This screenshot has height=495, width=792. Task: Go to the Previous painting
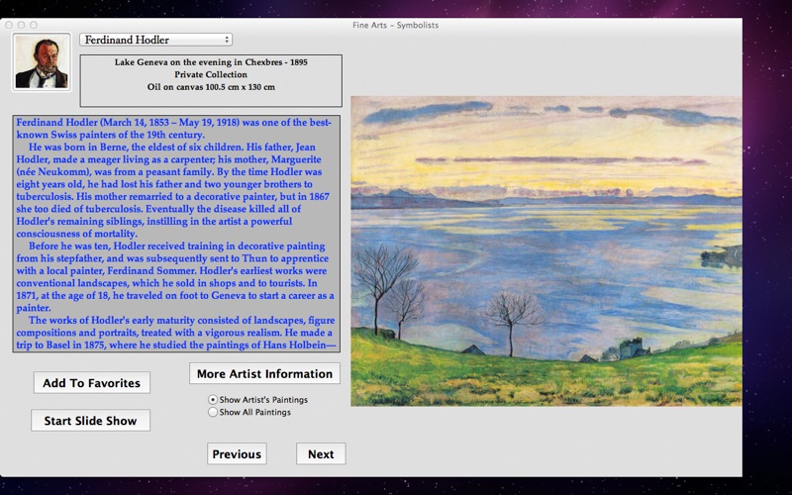[237, 454]
